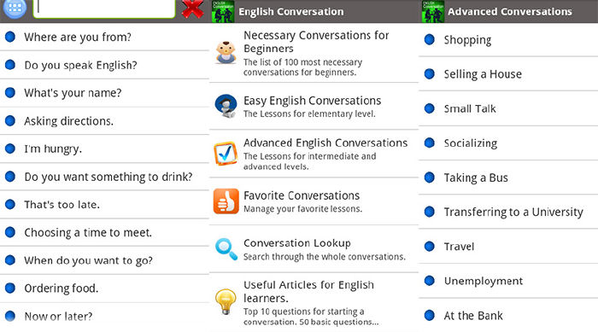Open the 'Where are you from?' lesson
The width and height of the screenshot is (598, 332).
(x=104, y=37)
